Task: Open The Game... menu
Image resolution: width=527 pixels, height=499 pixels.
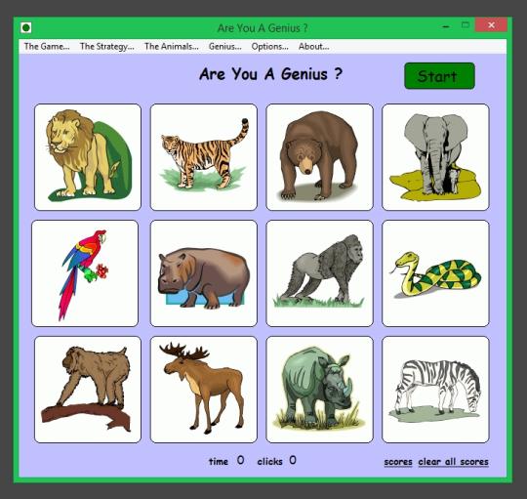Action: [47, 47]
